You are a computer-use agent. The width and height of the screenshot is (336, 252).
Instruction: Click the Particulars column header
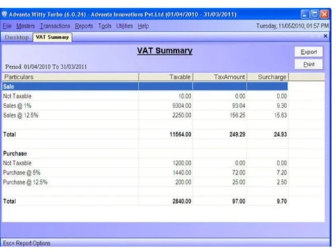71,77
